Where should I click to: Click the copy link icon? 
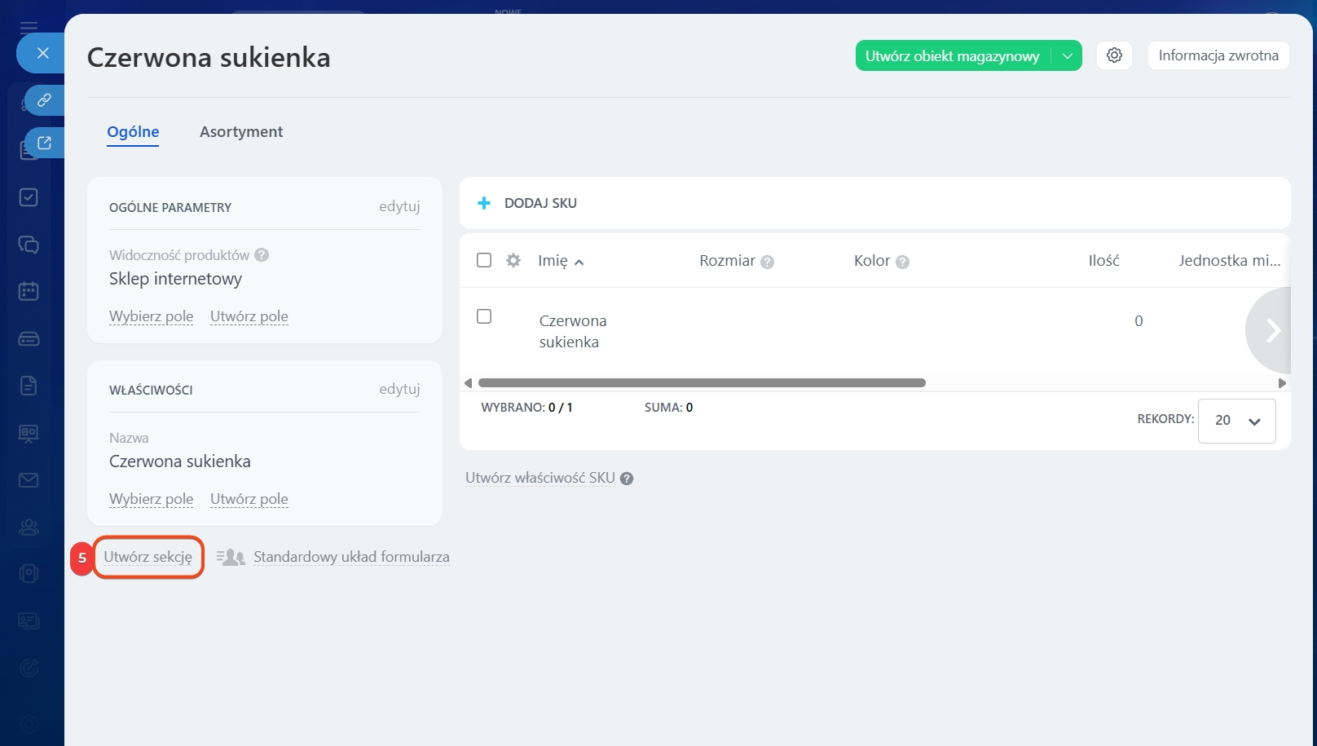(45, 100)
